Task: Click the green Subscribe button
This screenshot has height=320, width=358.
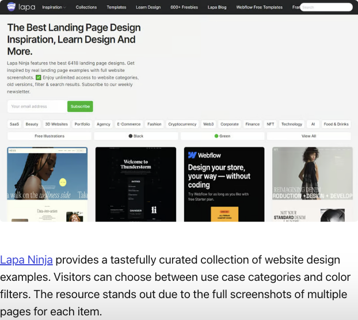Action: [80, 106]
